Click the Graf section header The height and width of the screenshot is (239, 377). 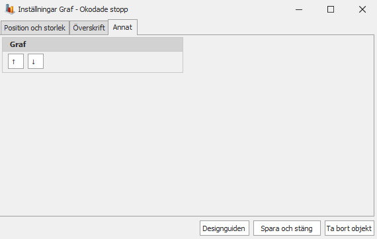93,44
